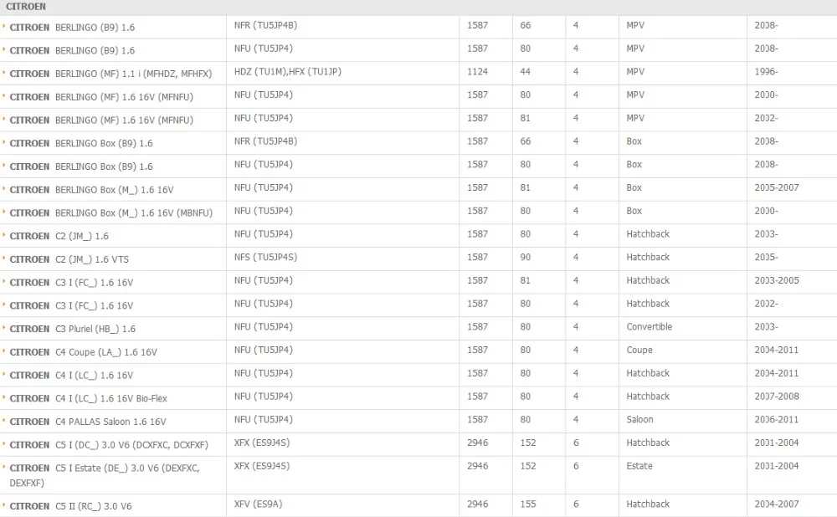Click HDZ (TU1M),HFX (TU1JP) engine cell

pos(288,72)
